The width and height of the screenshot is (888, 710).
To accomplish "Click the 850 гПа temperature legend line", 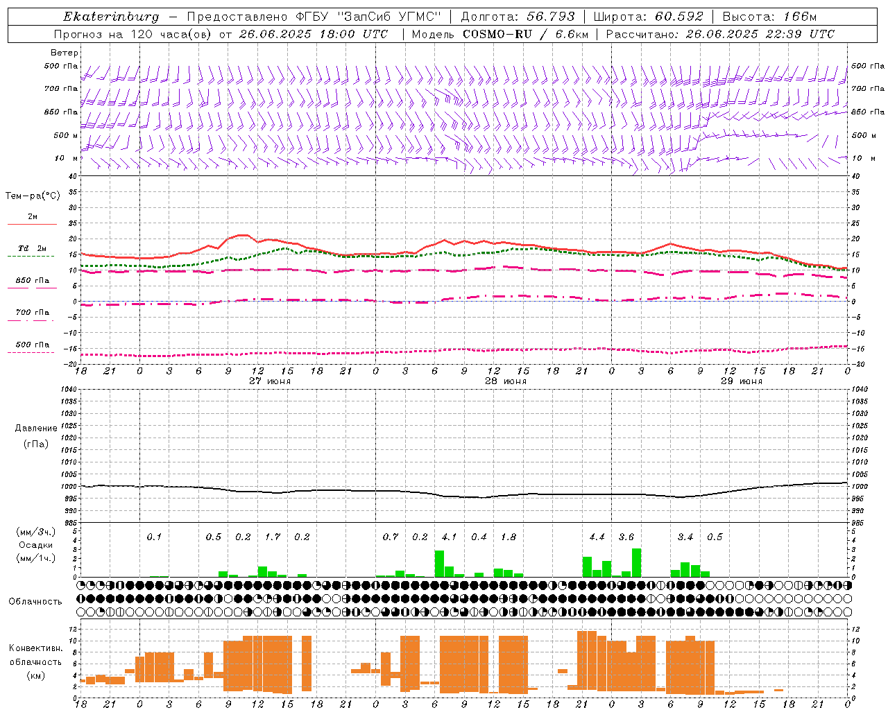I will pyautogui.click(x=32, y=288).
